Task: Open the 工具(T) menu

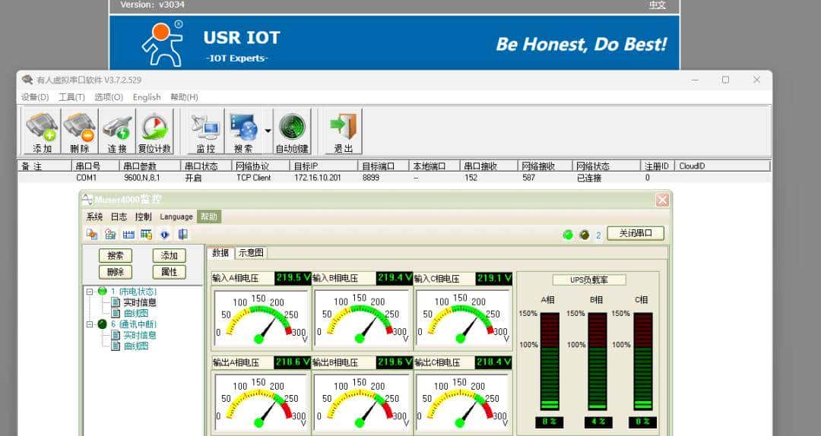Action: [x=71, y=97]
